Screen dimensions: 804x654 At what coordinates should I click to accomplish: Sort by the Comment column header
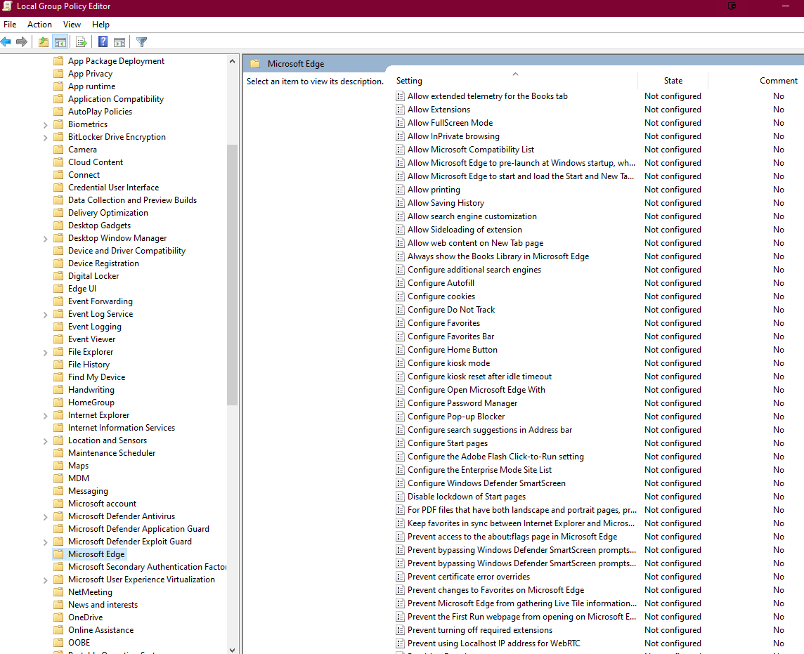(x=778, y=81)
